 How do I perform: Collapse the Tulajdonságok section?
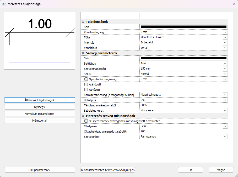point(83,22)
